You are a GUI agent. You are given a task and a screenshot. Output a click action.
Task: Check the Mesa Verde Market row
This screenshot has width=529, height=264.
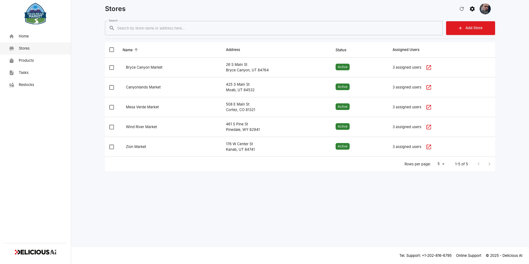pyautogui.click(x=112, y=107)
